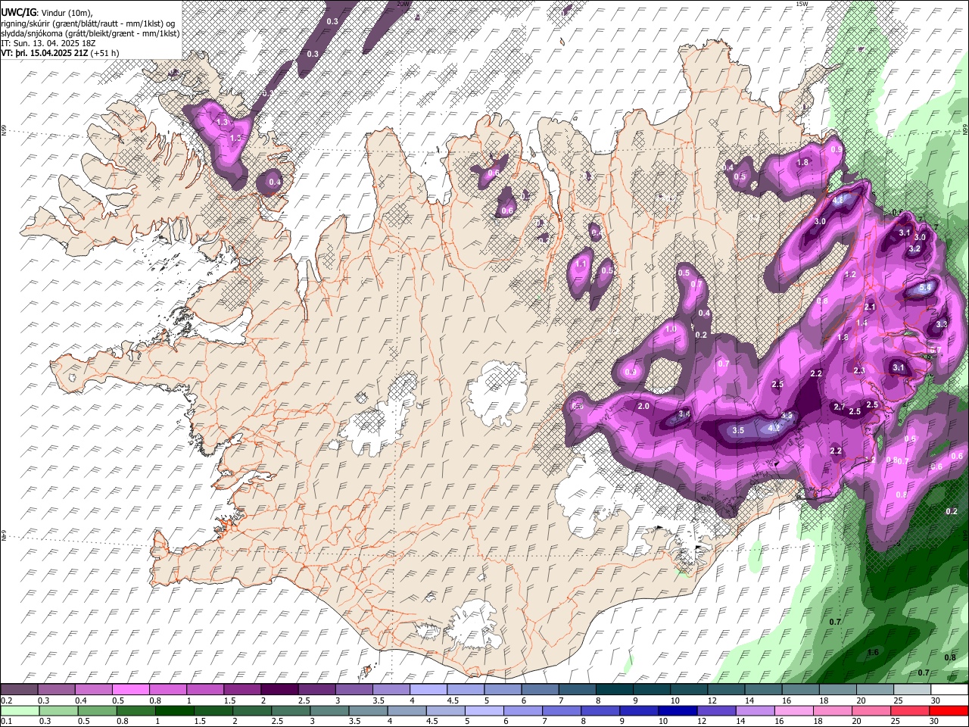Click the 'slydda/snjókoma' legend description line
Viewport: 969px width, 727px height.
tap(90, 33)
